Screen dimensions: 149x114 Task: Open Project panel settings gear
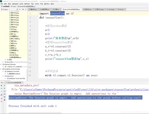point(23,9)
